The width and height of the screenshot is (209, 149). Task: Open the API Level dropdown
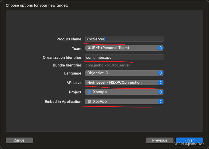click(124, 83)
